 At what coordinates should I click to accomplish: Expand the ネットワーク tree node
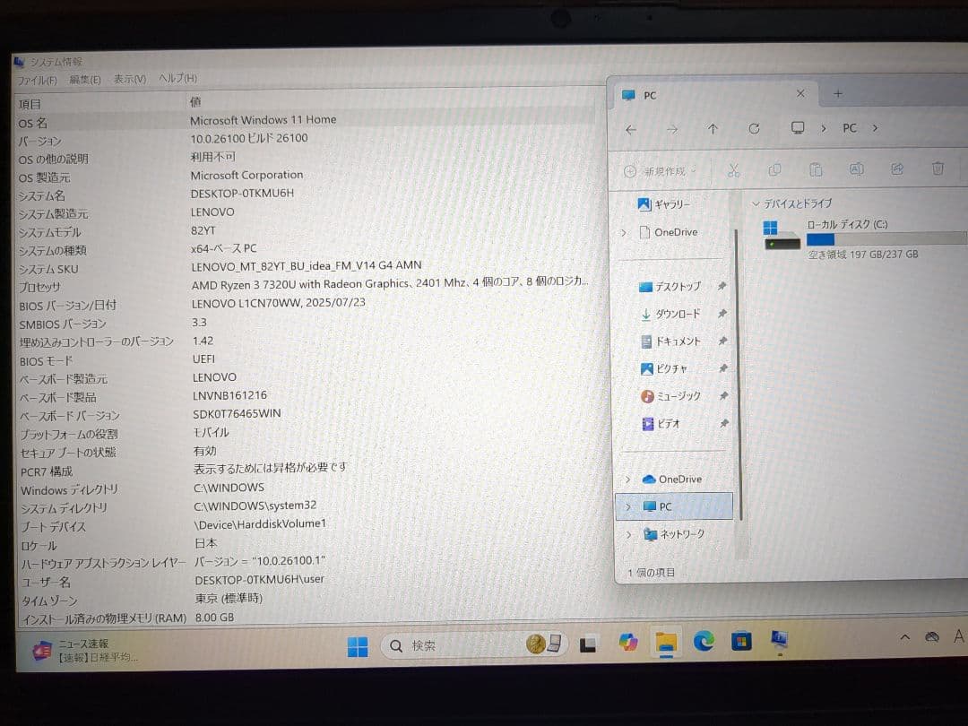click(x=627, y=534)
